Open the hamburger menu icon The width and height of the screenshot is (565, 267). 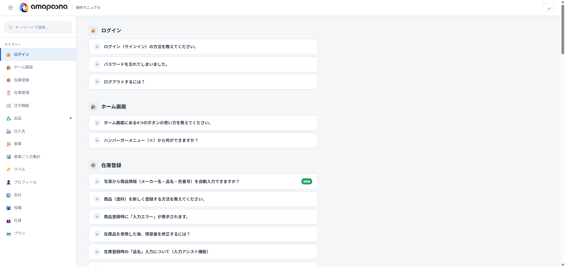point(11,8)
